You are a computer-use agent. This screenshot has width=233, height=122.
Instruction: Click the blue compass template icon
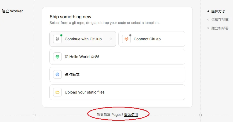point(57,74)
